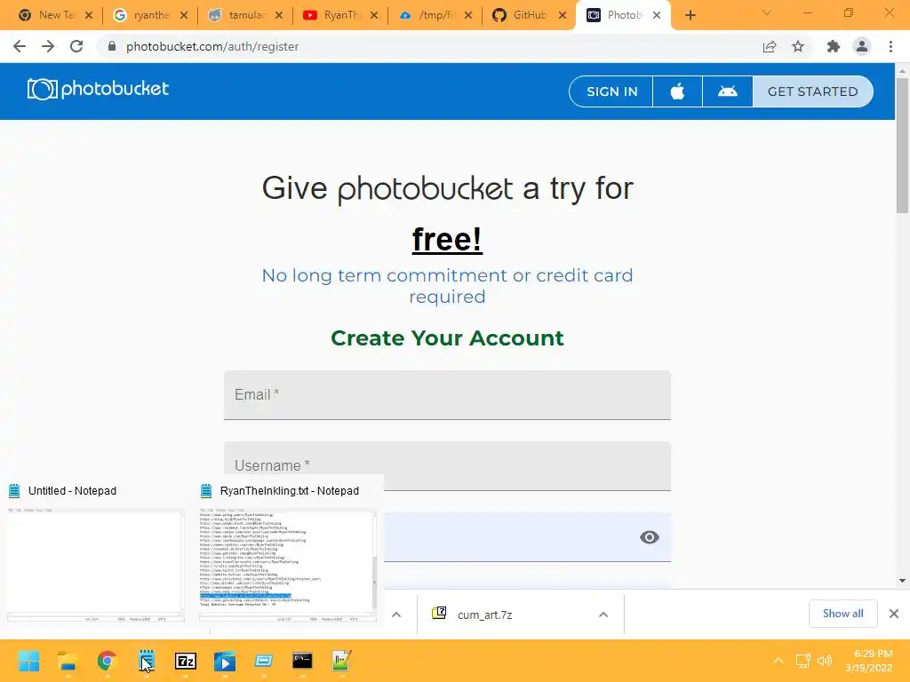The width and height of the screenshot is (910, 682).
Task: Toggle password visibility eye icon
Action: pos(650,537)
